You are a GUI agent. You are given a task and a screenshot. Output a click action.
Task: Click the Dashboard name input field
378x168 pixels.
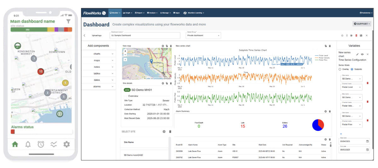pos(145,35)
